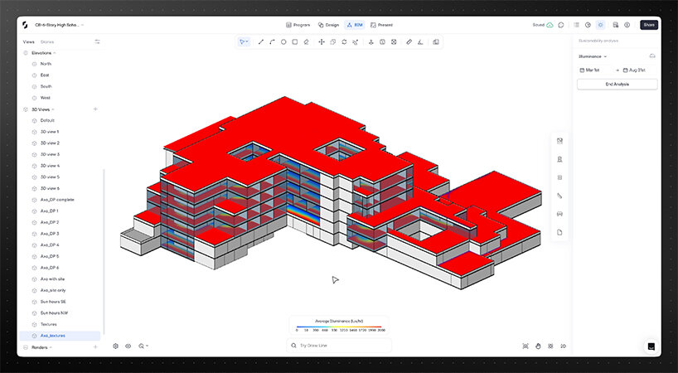This screenshot has width=678, height=373.
Task: Activate the move tool
Action: tap(322, 41)
